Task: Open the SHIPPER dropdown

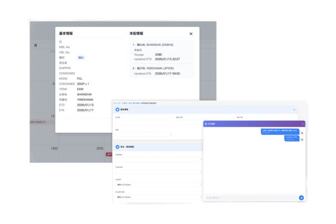Action: (157, 159)
